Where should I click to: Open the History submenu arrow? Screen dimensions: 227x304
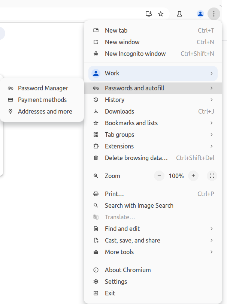click(212, 100)
